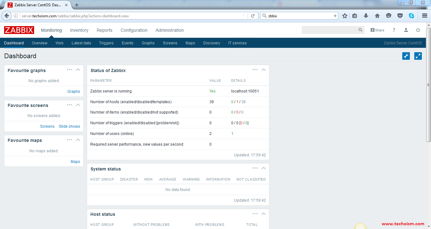
Task: Open Favourite screens widget options menu
Action: tap(69, 105)
